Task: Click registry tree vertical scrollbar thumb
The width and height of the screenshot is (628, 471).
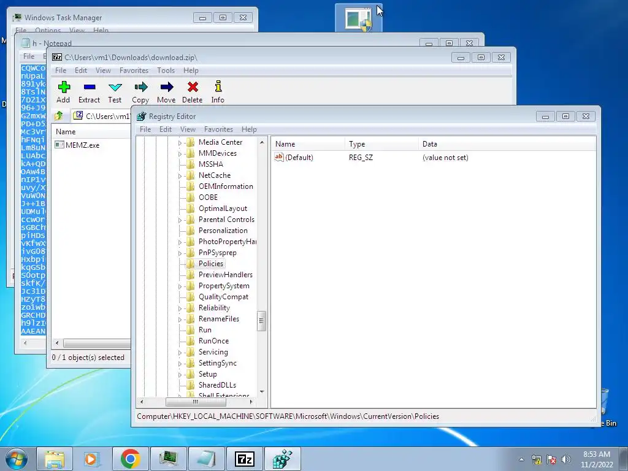Action: pyautogui.click(x=261, y=321)
